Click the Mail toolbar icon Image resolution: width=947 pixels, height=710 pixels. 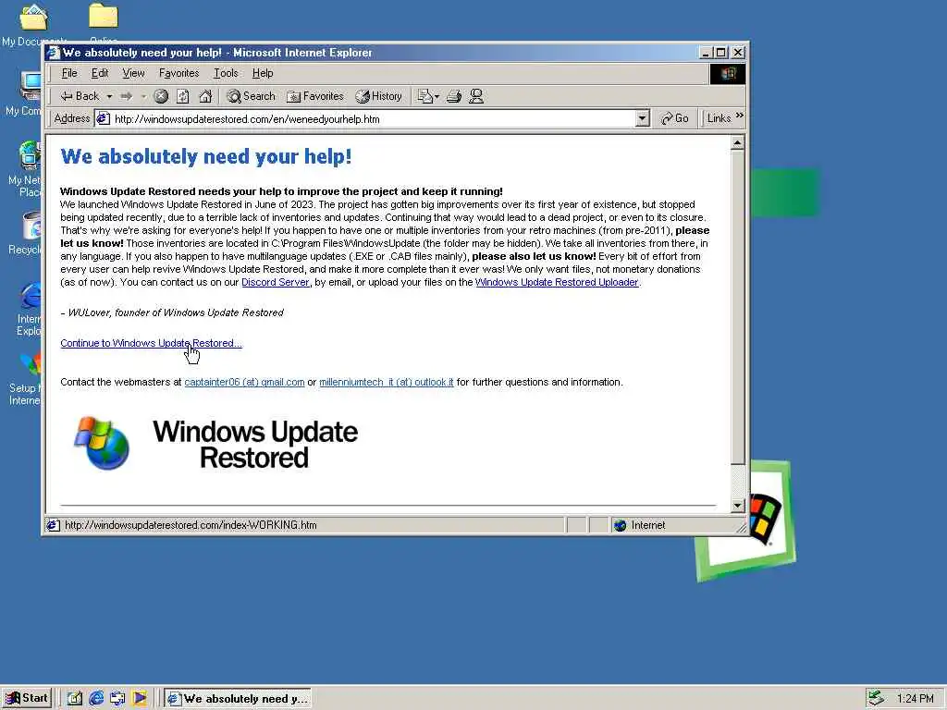click(x=425, y=96)
